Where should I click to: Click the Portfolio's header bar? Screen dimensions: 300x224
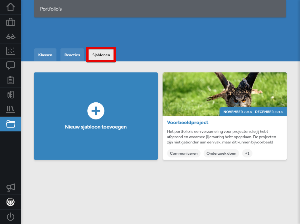pos(160,9)
